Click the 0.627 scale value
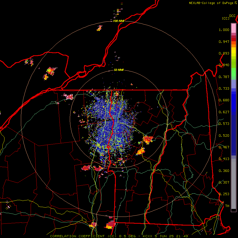The width and height of the screenshot is (238, 238). (x=224, y=112)
